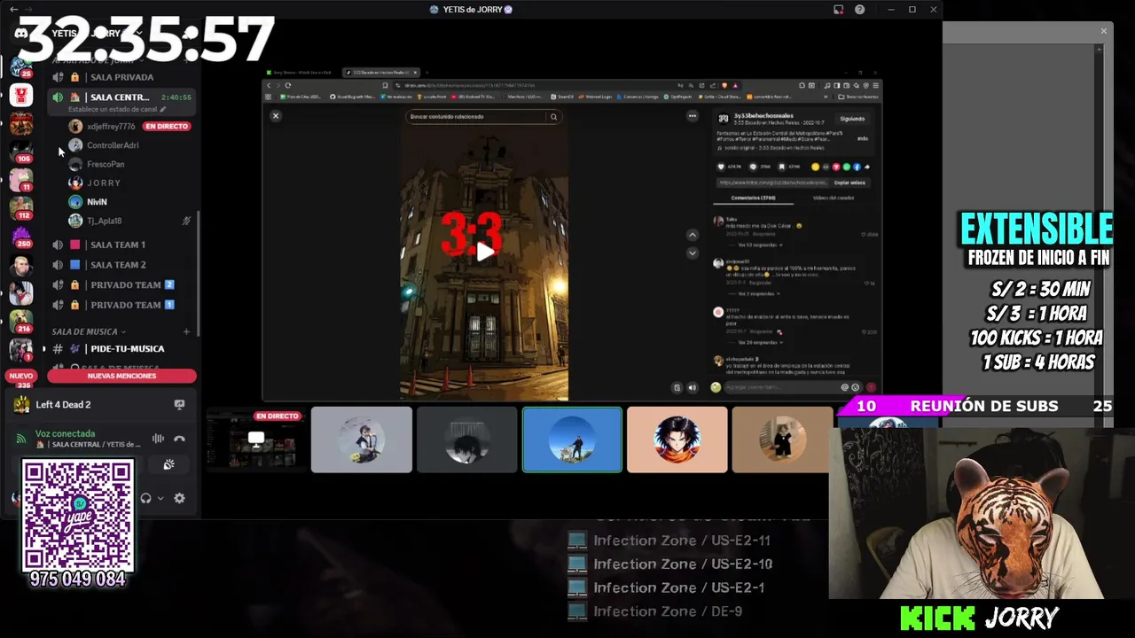This screenshot has width=1135, height=638.
Task: Open the activities rocket button
Action: [168, 464]
